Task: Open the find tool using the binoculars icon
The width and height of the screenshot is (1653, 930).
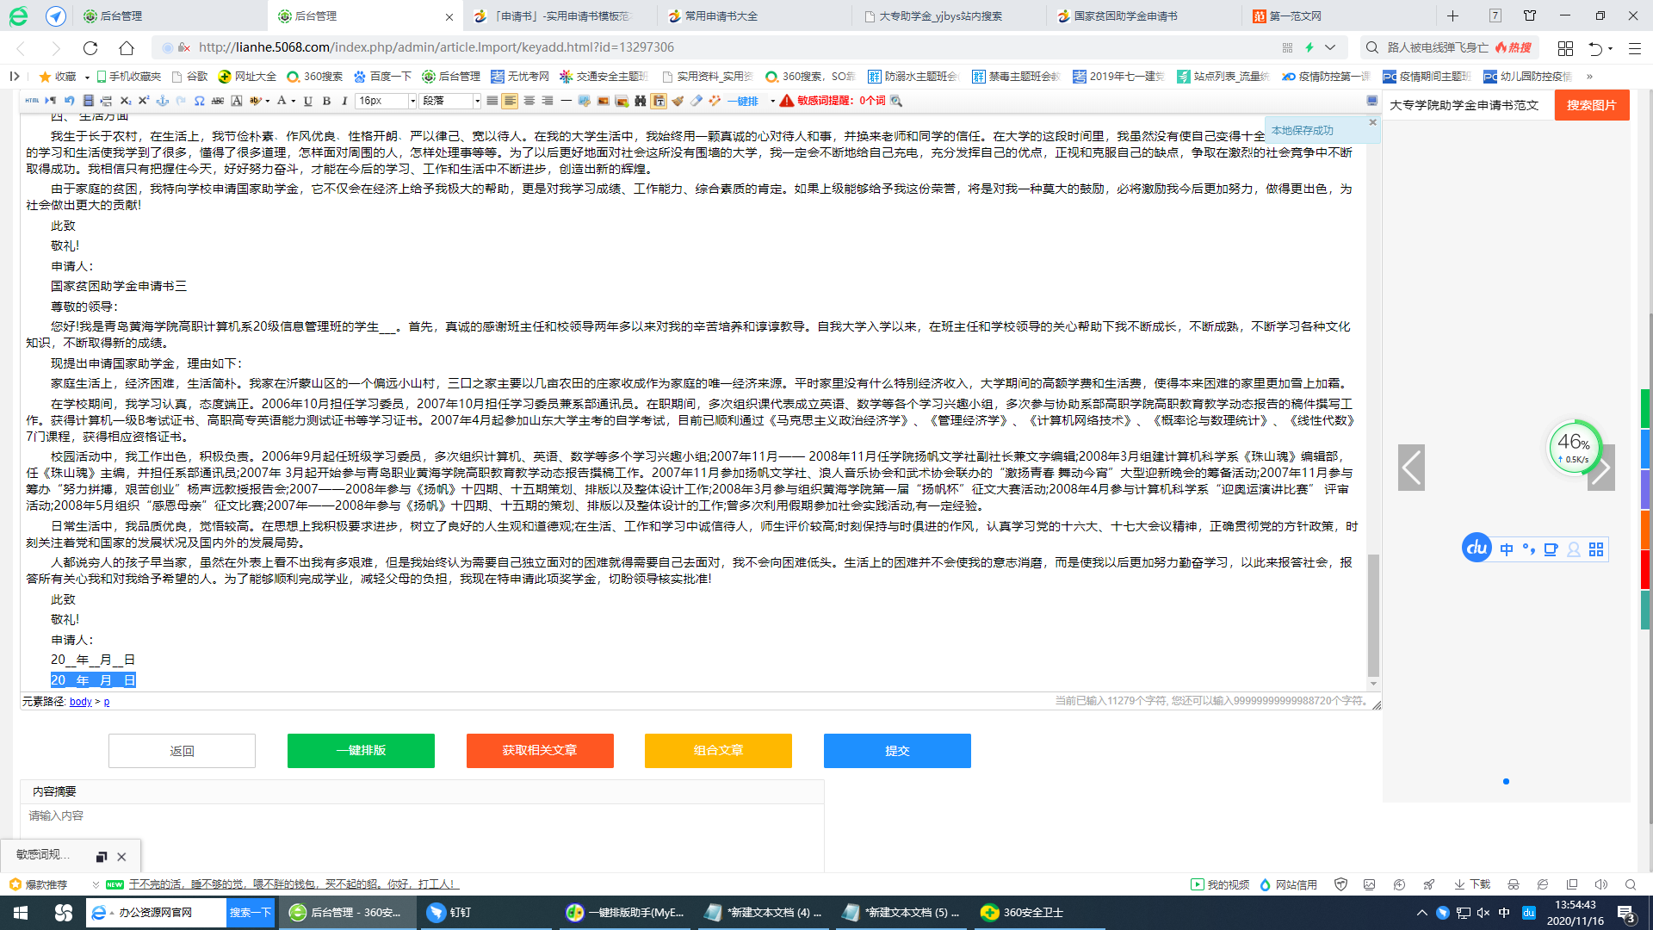Action: point(640,101)
